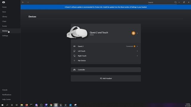Viewport: 191px width, 107px height.
Task: Open Events in the sidebar
Action: (4, 26)
